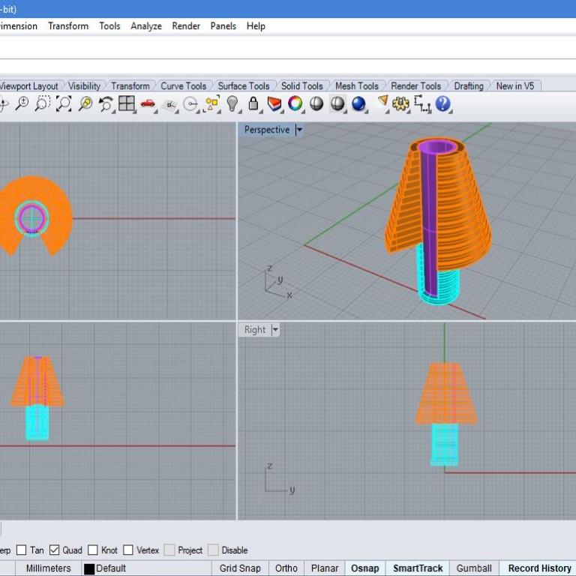
Task: Click the padlock Lock objects icon
Action: coord(253,104)
